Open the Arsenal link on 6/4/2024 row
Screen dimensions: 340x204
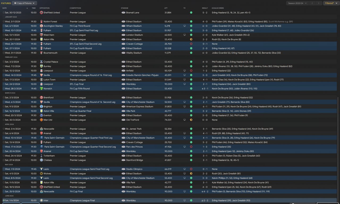point(47,133)
